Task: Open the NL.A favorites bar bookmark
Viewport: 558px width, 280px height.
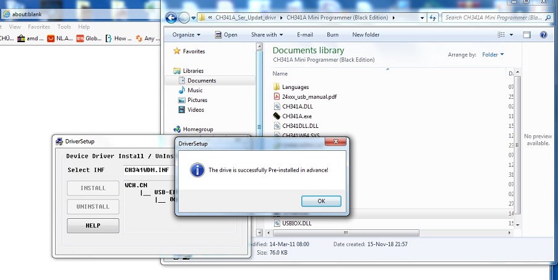Action: click(x=60, y=38)
